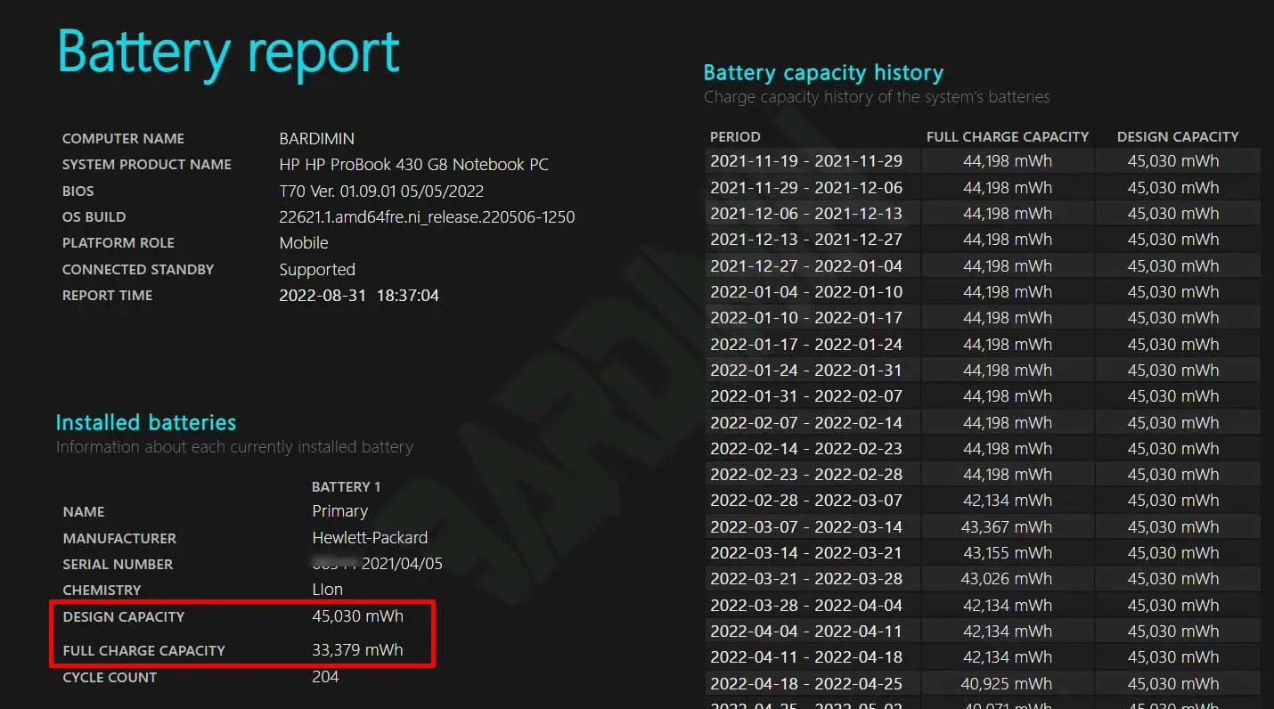Click the PERIOD column header in history table
Image resolution: width=1274 pixels, height=709 pixels.
[735, 137]
